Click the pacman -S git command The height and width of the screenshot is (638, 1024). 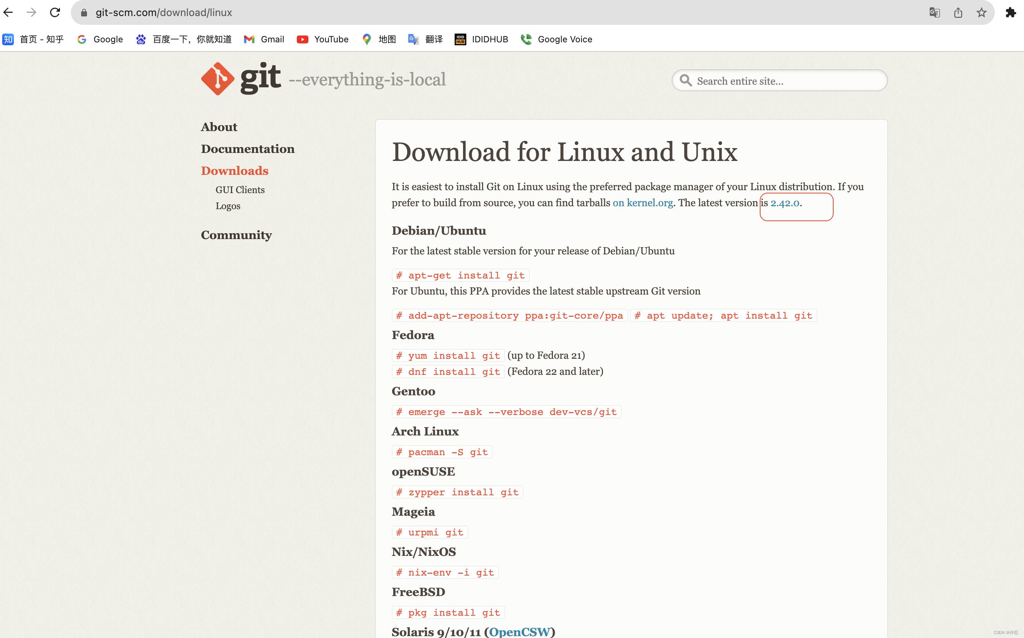click(x=442, y=452)
